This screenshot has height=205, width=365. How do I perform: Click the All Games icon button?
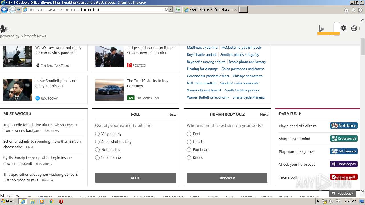pyautogui.click(x=344, y=151)
